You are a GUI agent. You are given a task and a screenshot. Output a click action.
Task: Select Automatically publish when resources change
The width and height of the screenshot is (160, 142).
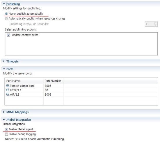[x=6, y=19]
